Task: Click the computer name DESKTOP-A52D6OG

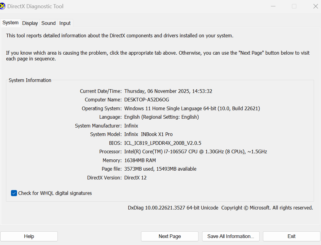Action: coord(147,100)
